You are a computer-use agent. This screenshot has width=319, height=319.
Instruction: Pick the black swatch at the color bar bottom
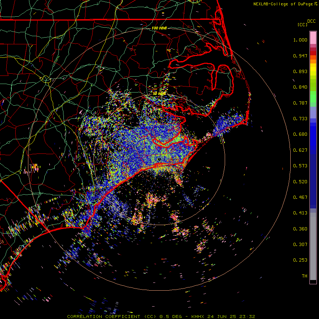click(313, 282)
